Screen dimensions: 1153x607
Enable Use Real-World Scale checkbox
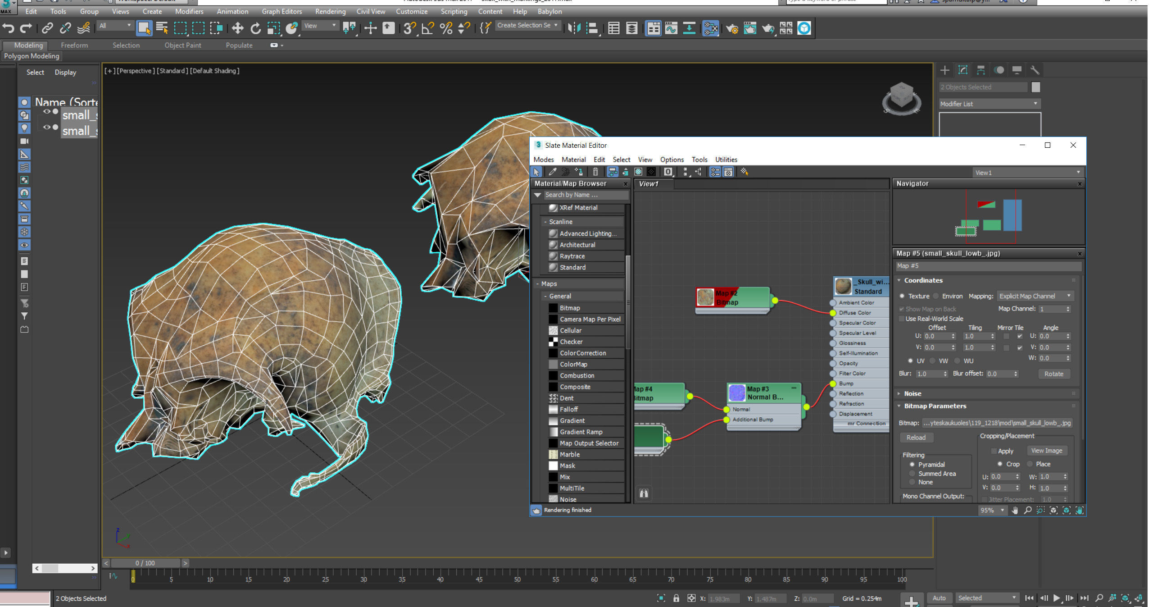(902, 319)
